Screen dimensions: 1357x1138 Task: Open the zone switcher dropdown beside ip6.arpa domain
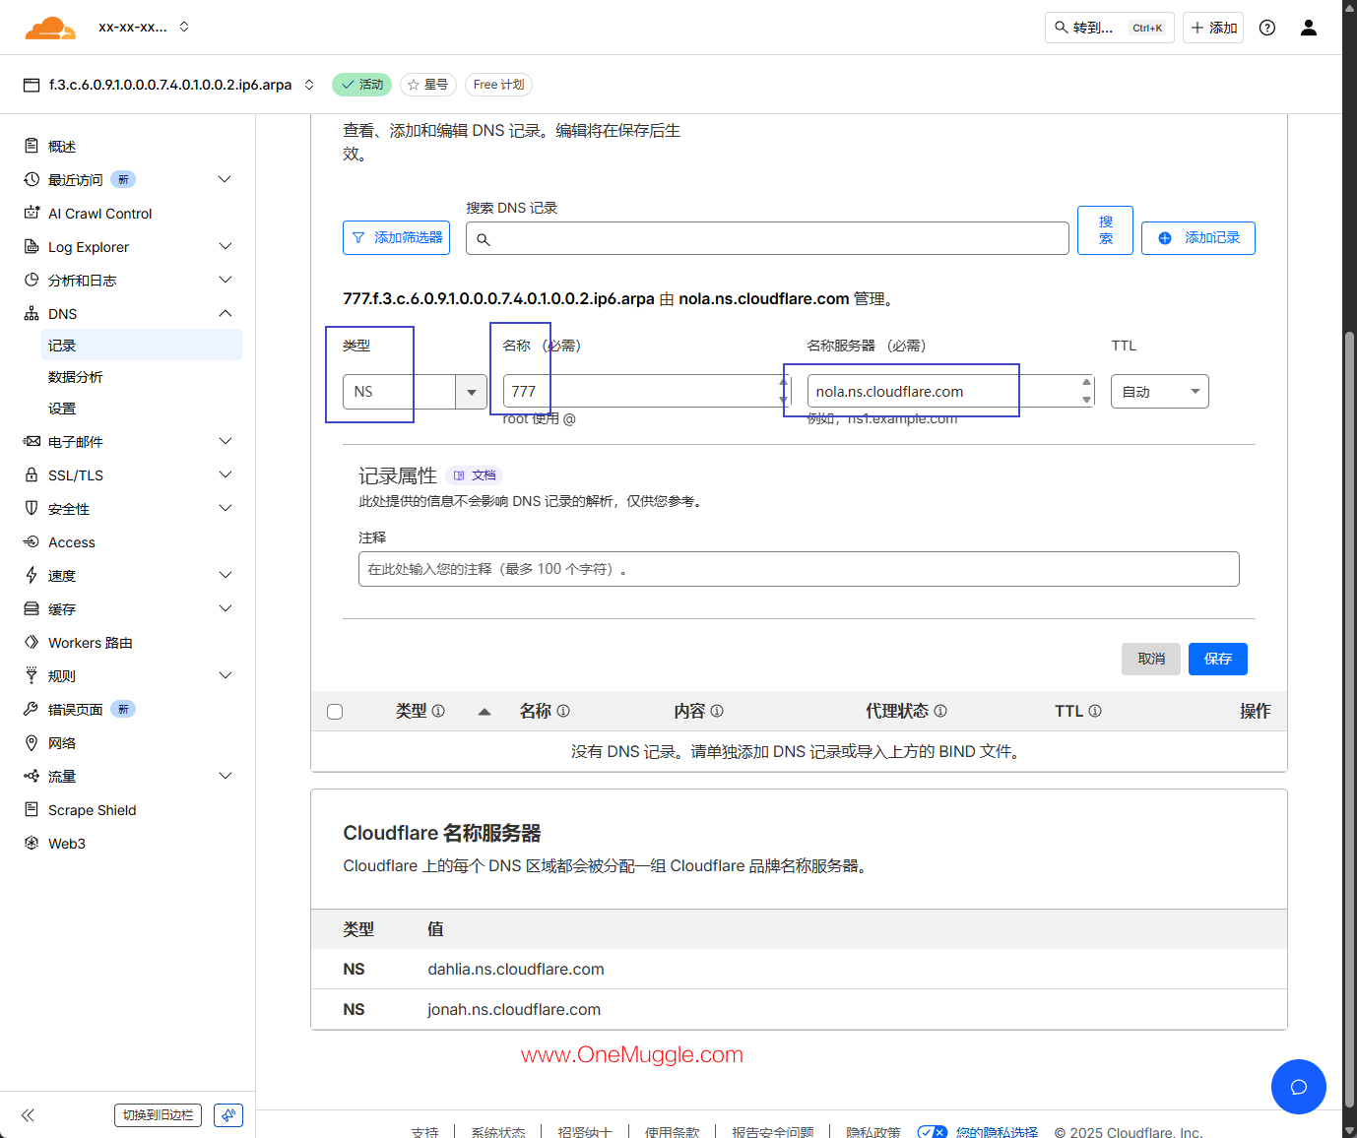309,85
